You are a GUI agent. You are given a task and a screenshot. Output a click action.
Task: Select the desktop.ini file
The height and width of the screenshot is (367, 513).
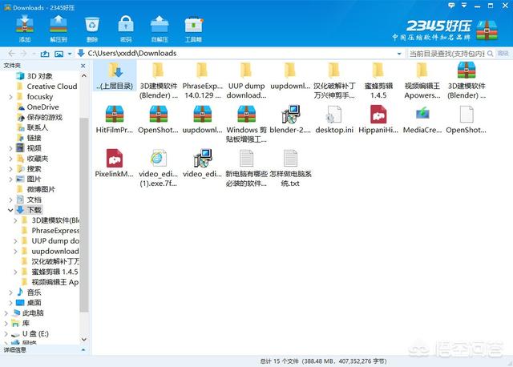point(334,119)
